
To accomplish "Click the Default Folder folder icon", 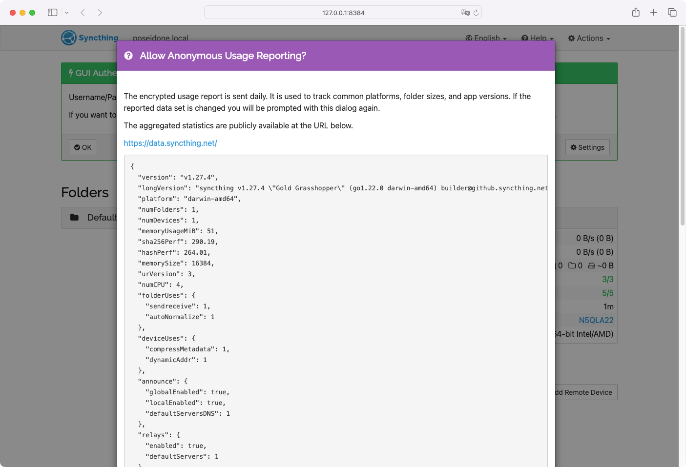I will click(75, 218).
